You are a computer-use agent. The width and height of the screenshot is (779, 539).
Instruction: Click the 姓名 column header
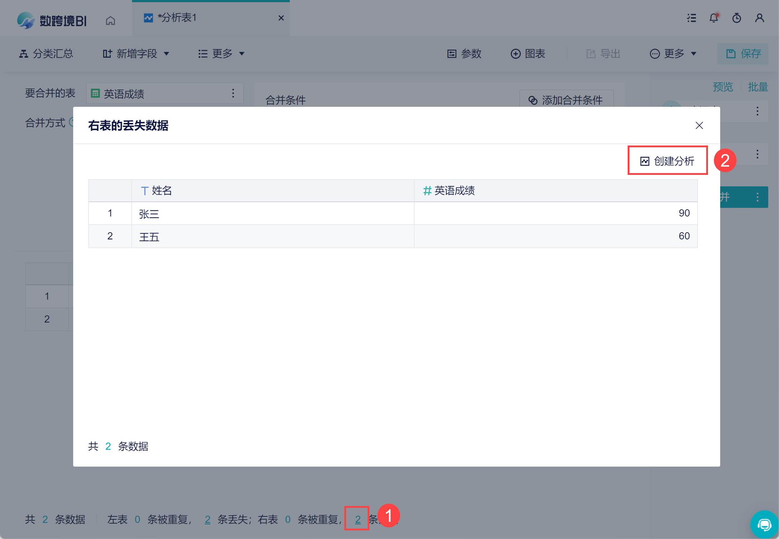pyautogui.click(x=273, y=191)
